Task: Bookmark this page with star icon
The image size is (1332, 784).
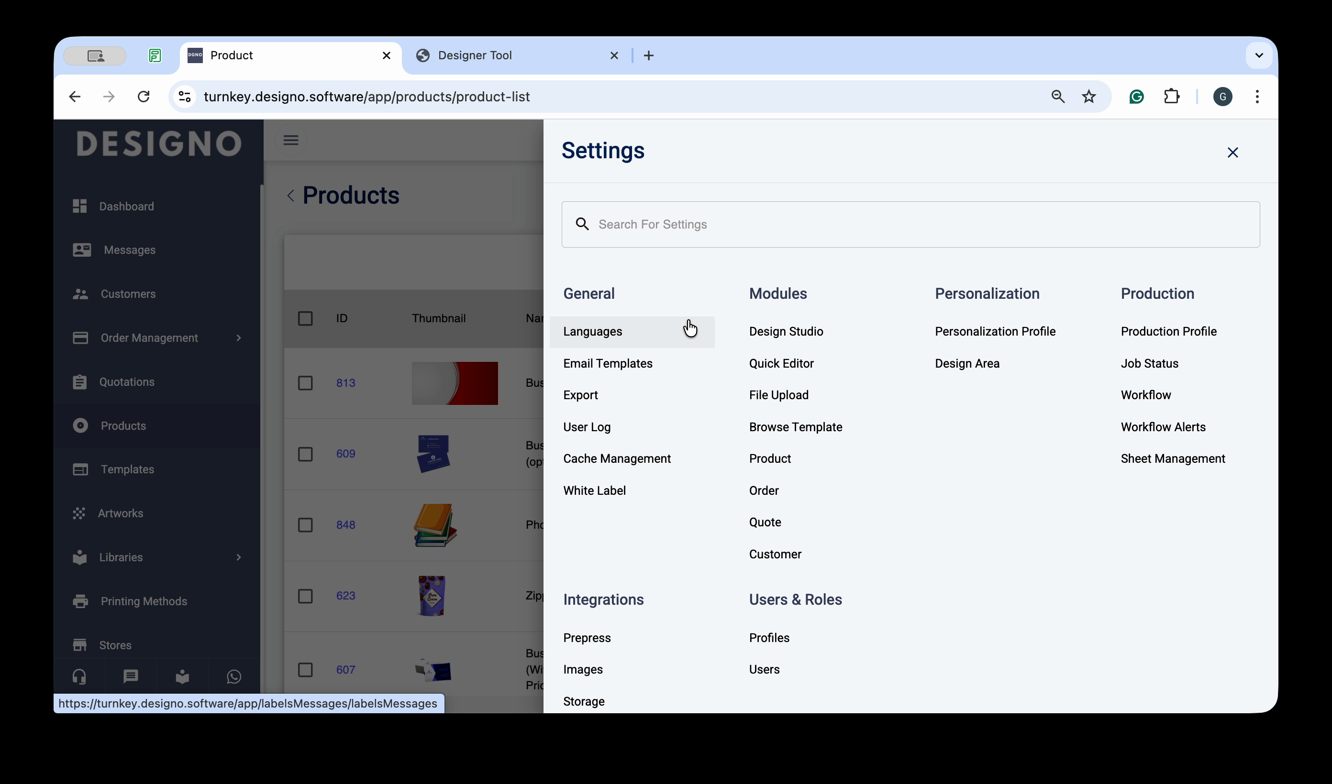Action: coord(1088,97)
